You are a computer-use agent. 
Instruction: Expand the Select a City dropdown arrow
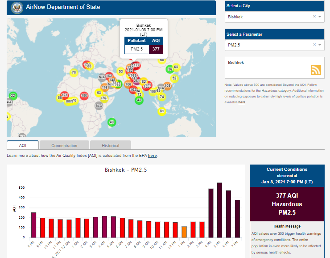(320, 17)
